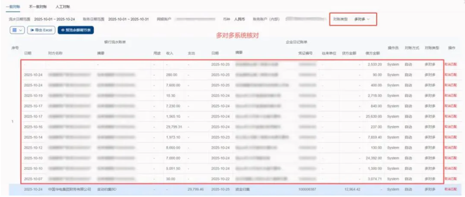Select the 人工对账 tab
The width and height of the screenshot is (465, 197).
click(x=62, y=7)
